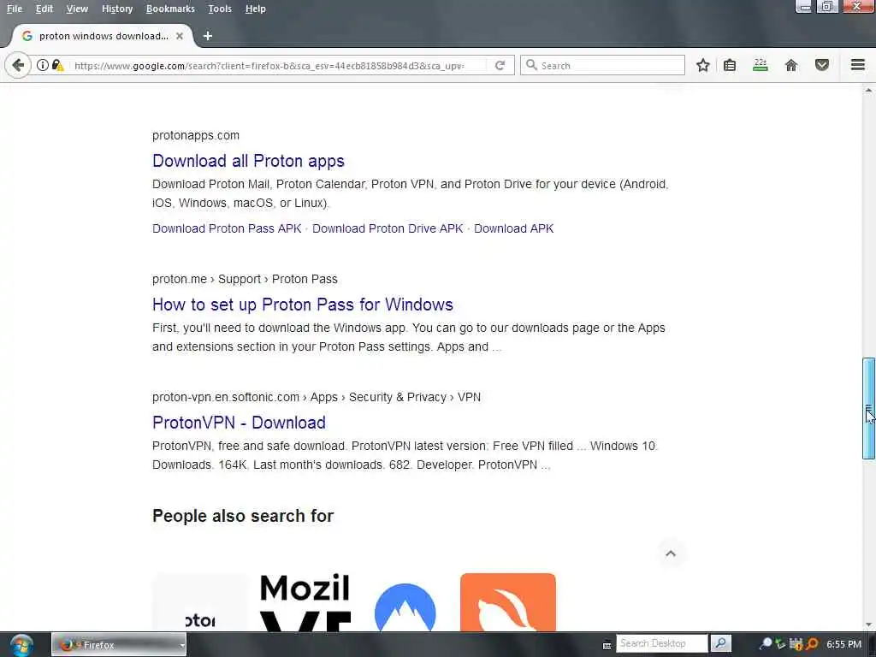Open a new tab with plus button
Image resolution: width=876 pixels, height=657 pixels.
[x=208, y=36]
